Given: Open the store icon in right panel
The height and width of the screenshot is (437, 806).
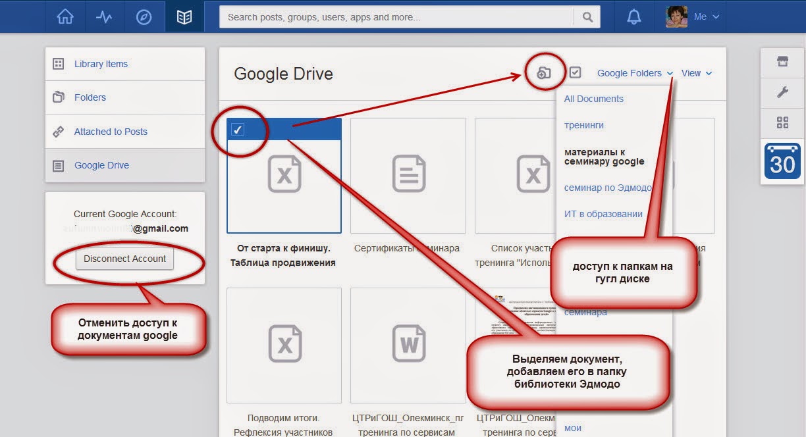Looking at the screenshot, I should pos(782,62).
